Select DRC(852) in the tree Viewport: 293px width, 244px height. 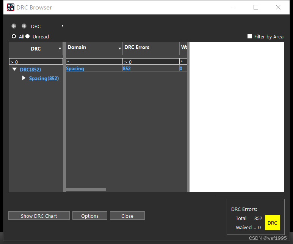30,70
